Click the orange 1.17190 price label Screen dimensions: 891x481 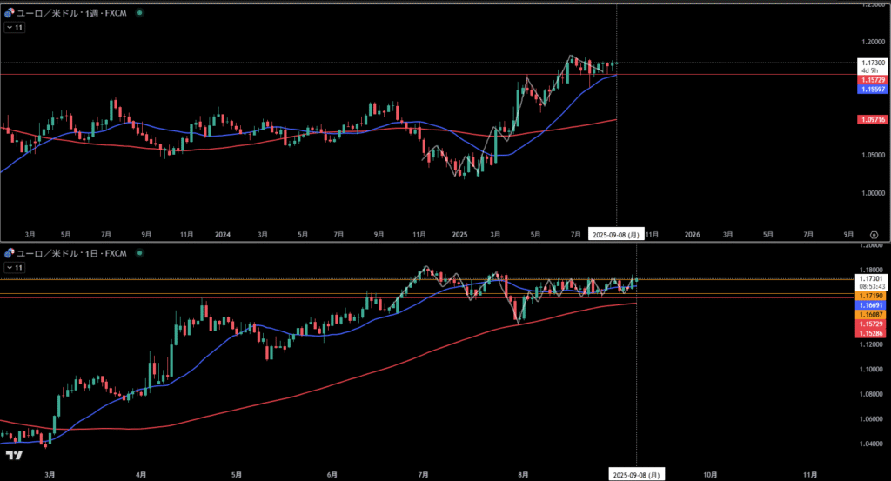(x=870, y=296)
